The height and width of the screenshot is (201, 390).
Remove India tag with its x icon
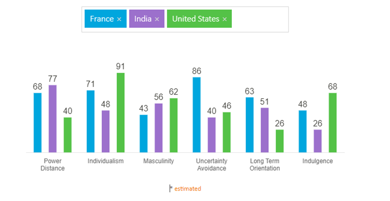pos(157,19)
